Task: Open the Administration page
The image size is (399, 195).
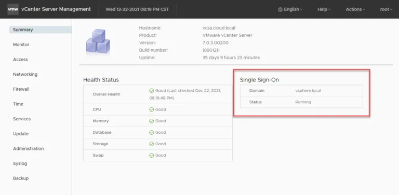Action: pyautogui.click(x=28, y=148)
